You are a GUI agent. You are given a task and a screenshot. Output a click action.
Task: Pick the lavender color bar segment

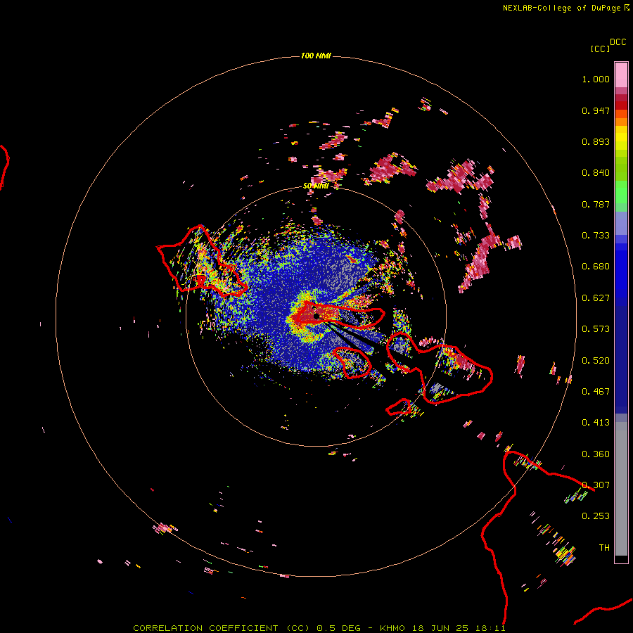[621, 223]
